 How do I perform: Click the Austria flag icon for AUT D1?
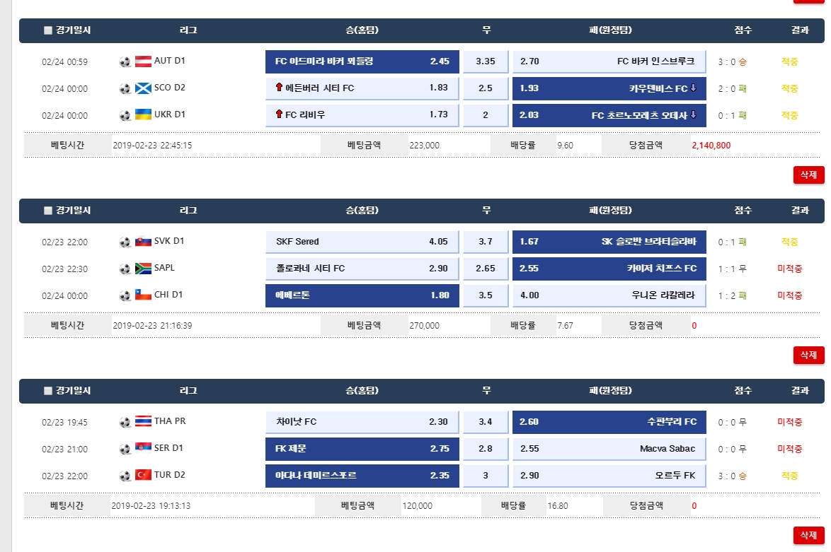tap(143, 61)
